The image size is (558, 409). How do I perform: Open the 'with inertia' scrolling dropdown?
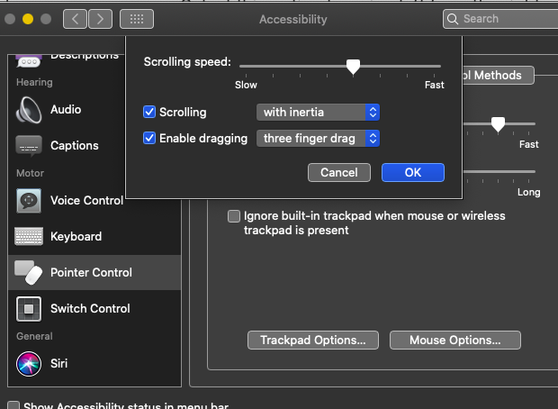319,113
